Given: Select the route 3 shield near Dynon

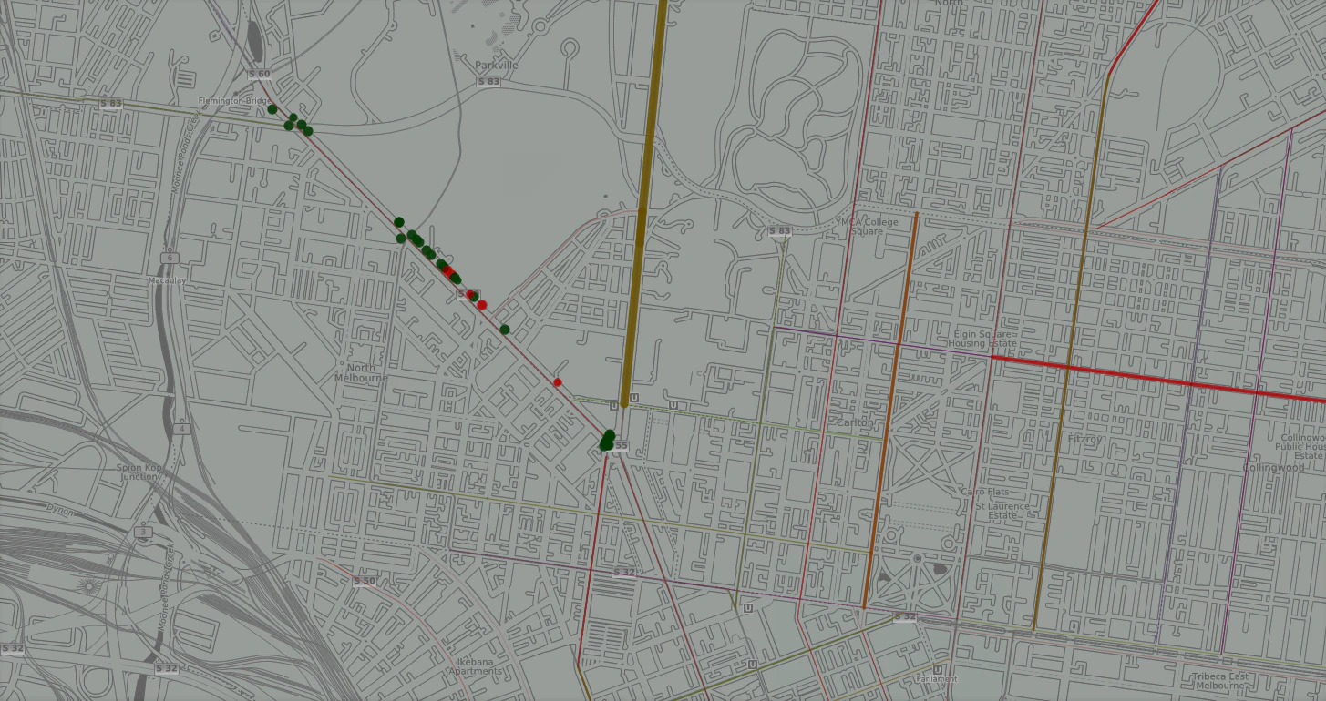Looking at the screenshot, I should coord(142,531).
